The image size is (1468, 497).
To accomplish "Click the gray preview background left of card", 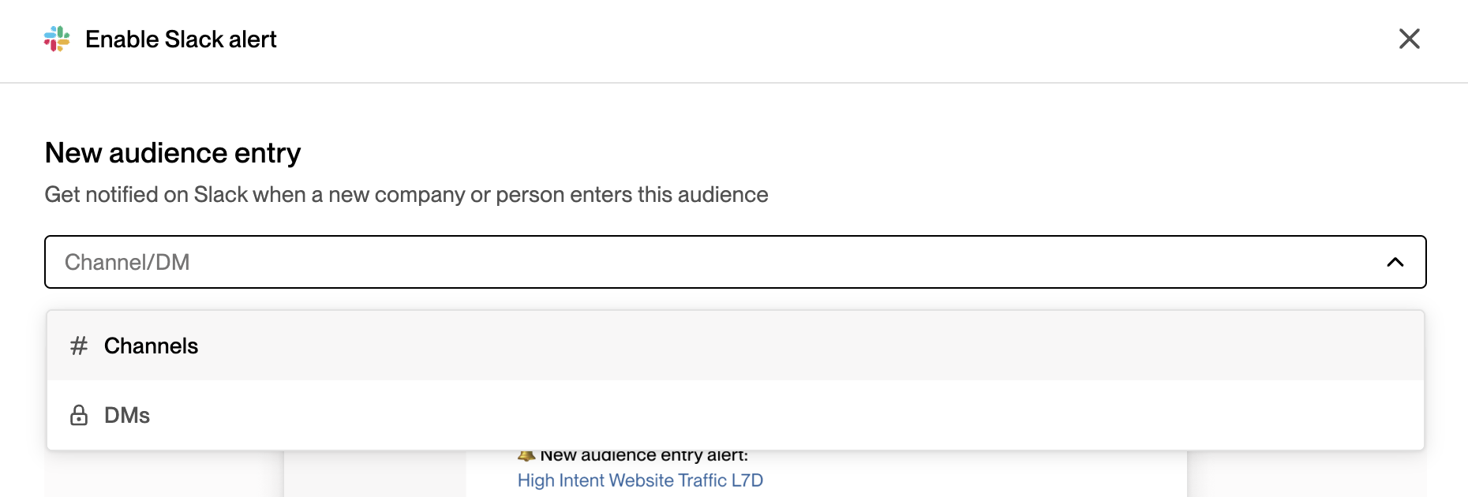I will point(164,474).
